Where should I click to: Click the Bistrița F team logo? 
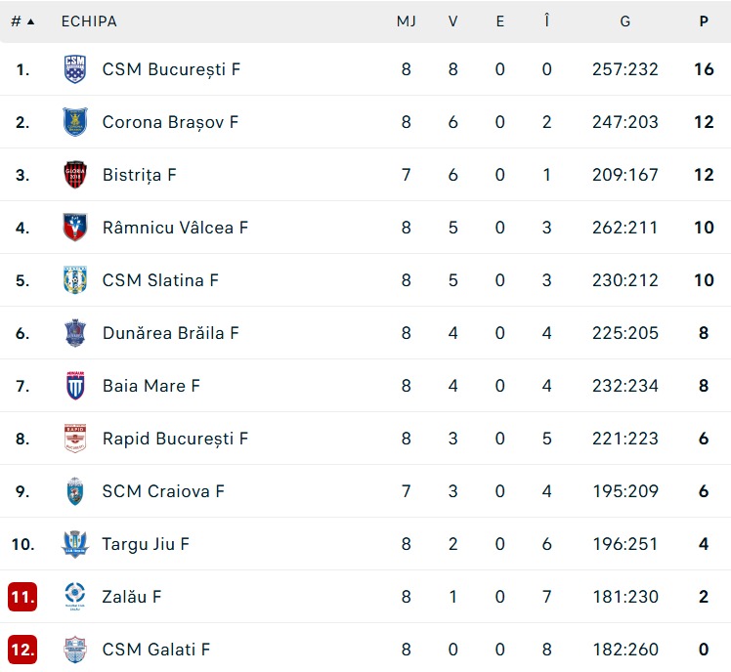click(x=75, y=175)
